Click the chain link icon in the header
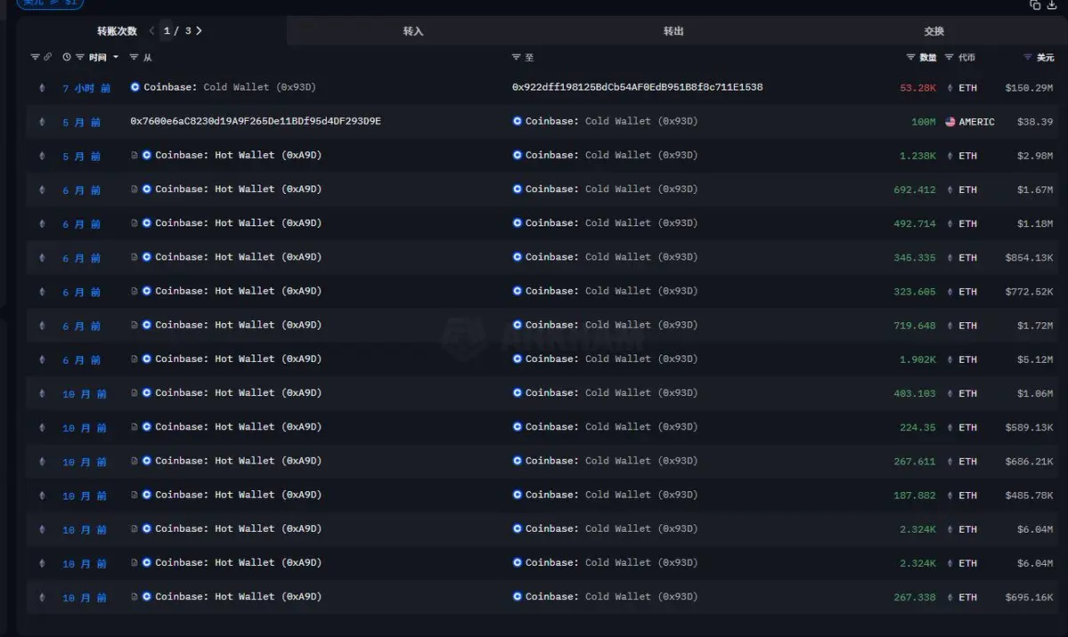 (x=47, y=57)
